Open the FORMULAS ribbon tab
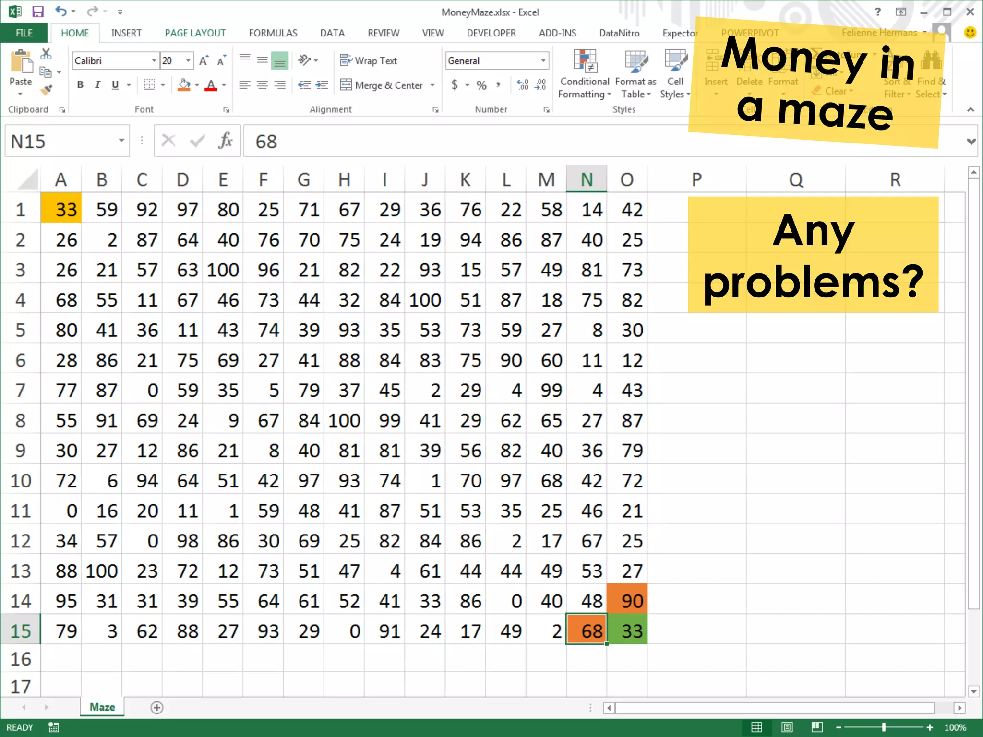 click(273, 33)
